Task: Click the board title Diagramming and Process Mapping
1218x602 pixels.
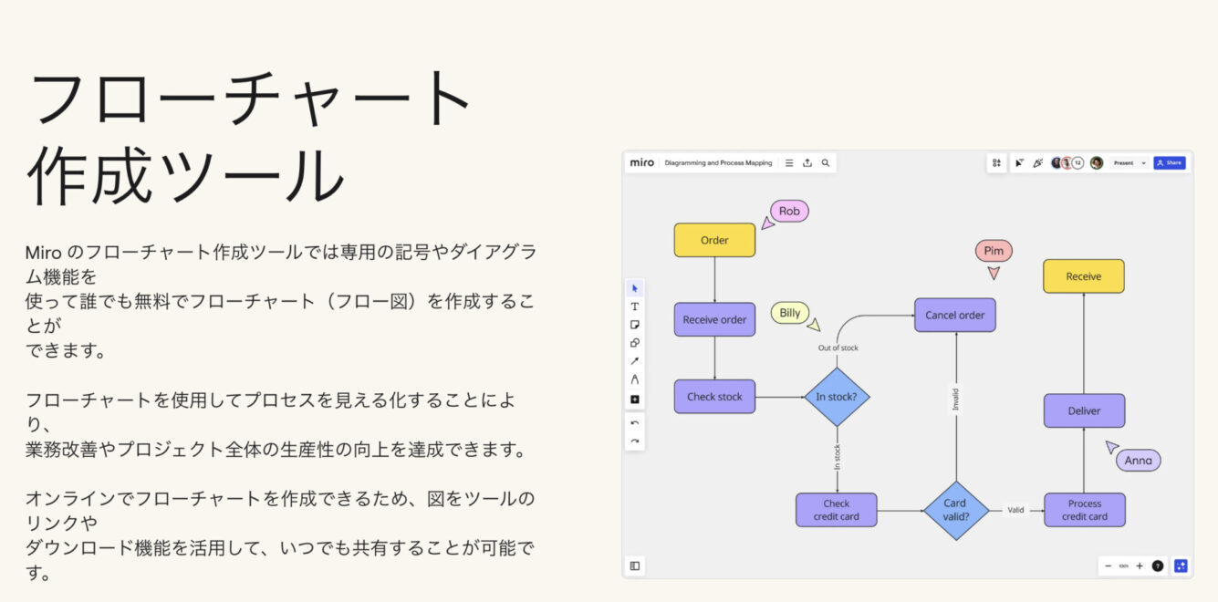Action: coord(718,163)
